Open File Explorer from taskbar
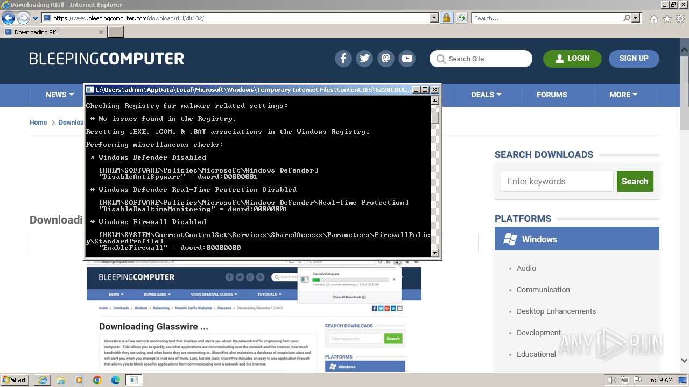Image resolution: width=689 pixels, height=387 pixels. click(x=61, y=380)
